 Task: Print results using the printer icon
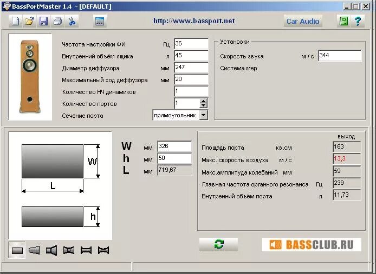click(x=57, y=21)
